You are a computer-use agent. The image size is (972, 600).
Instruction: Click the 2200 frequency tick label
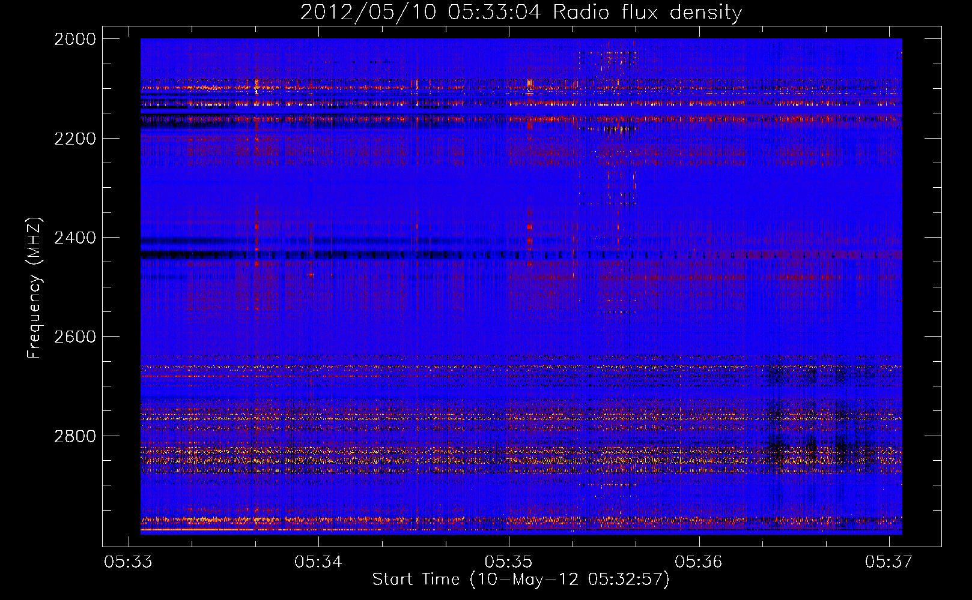coord(75,139)
